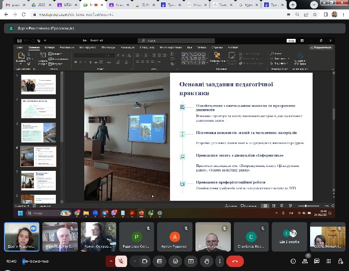Screen dimensions: 349x271
Task: Open the meeting details info icon
Action: point(294,261)
